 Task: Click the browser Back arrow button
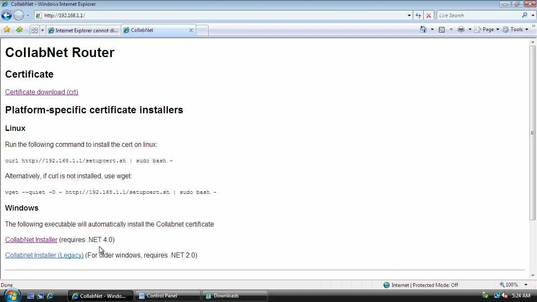6,16
